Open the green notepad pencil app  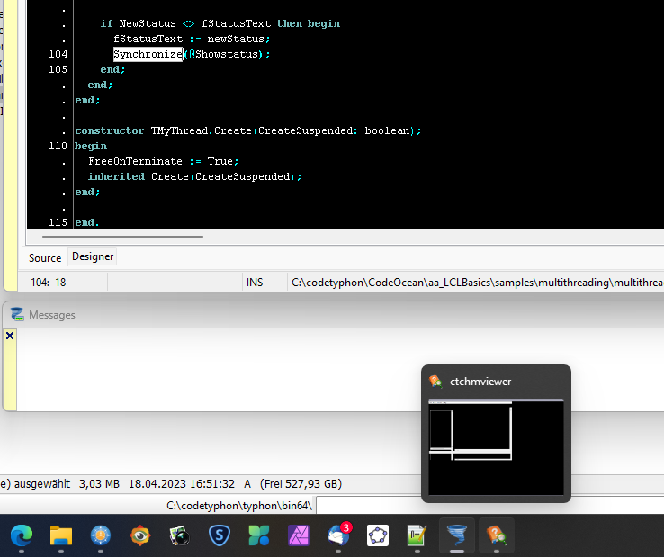(417, 535)
